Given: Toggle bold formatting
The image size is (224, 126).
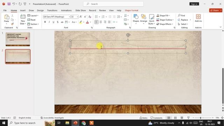Looking at the screenshot, I should tap(45, 22).
